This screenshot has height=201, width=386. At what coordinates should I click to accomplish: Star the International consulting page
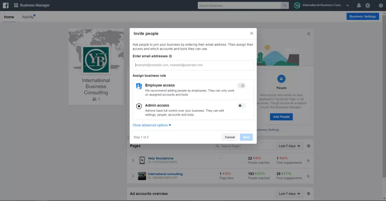(308, 176)
